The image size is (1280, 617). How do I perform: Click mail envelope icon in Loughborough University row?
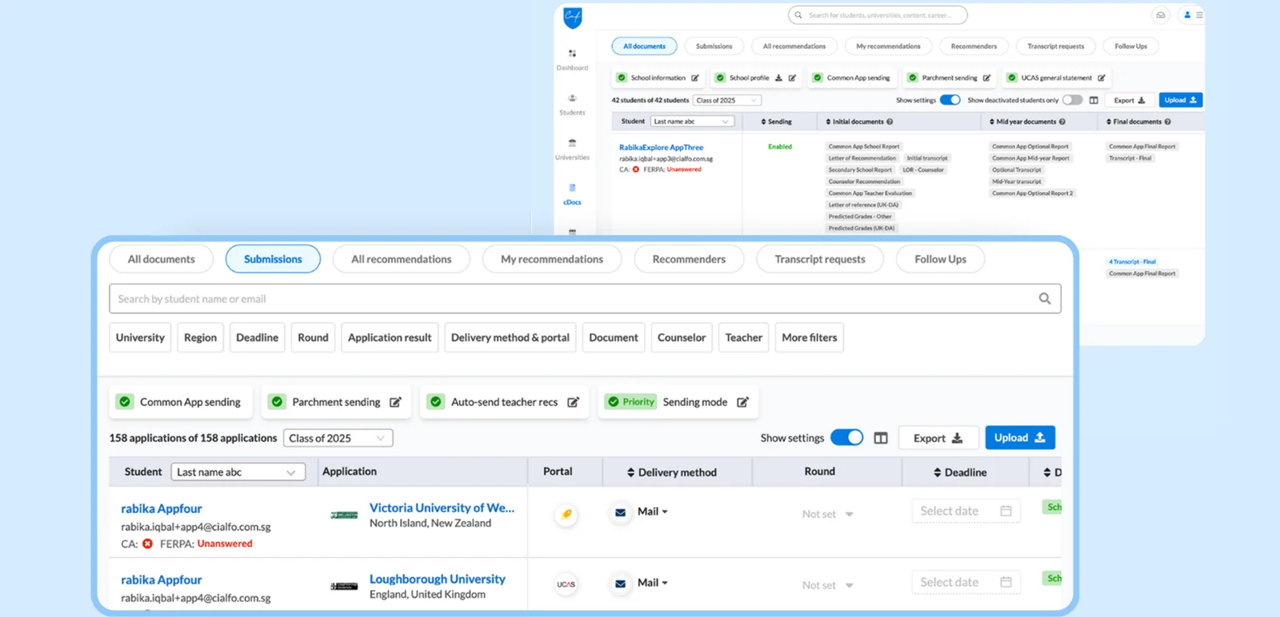(x=620, y=583)
